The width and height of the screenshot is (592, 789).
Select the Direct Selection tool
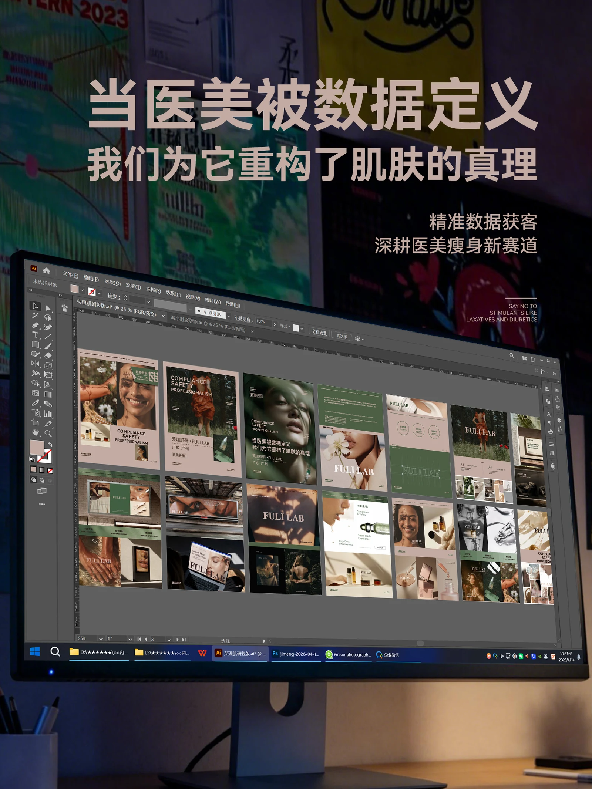pos(48,308)
